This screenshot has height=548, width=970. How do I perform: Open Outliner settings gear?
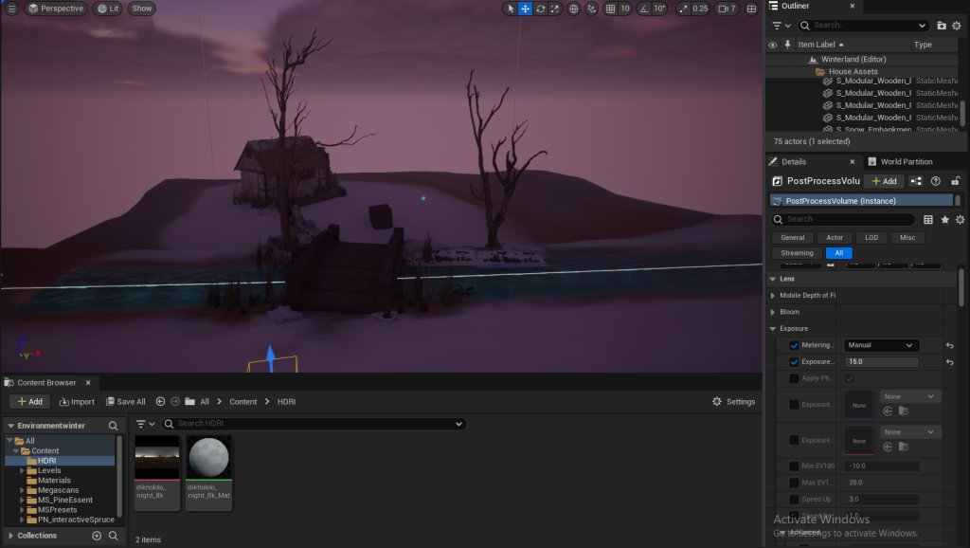click(x=959, y=26)
